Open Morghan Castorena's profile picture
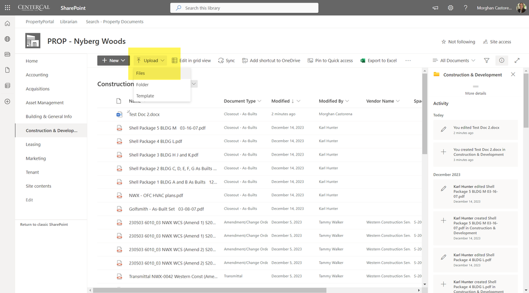 click(521, 7)
